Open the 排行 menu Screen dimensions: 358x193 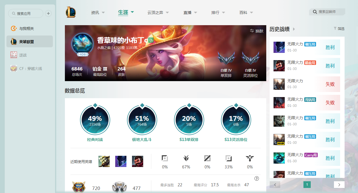click(x=215, y=13)
